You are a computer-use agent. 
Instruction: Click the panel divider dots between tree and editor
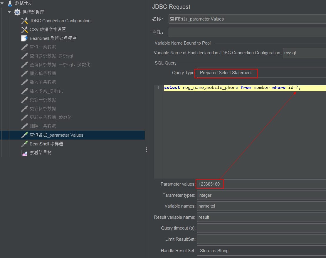point(147,150)
